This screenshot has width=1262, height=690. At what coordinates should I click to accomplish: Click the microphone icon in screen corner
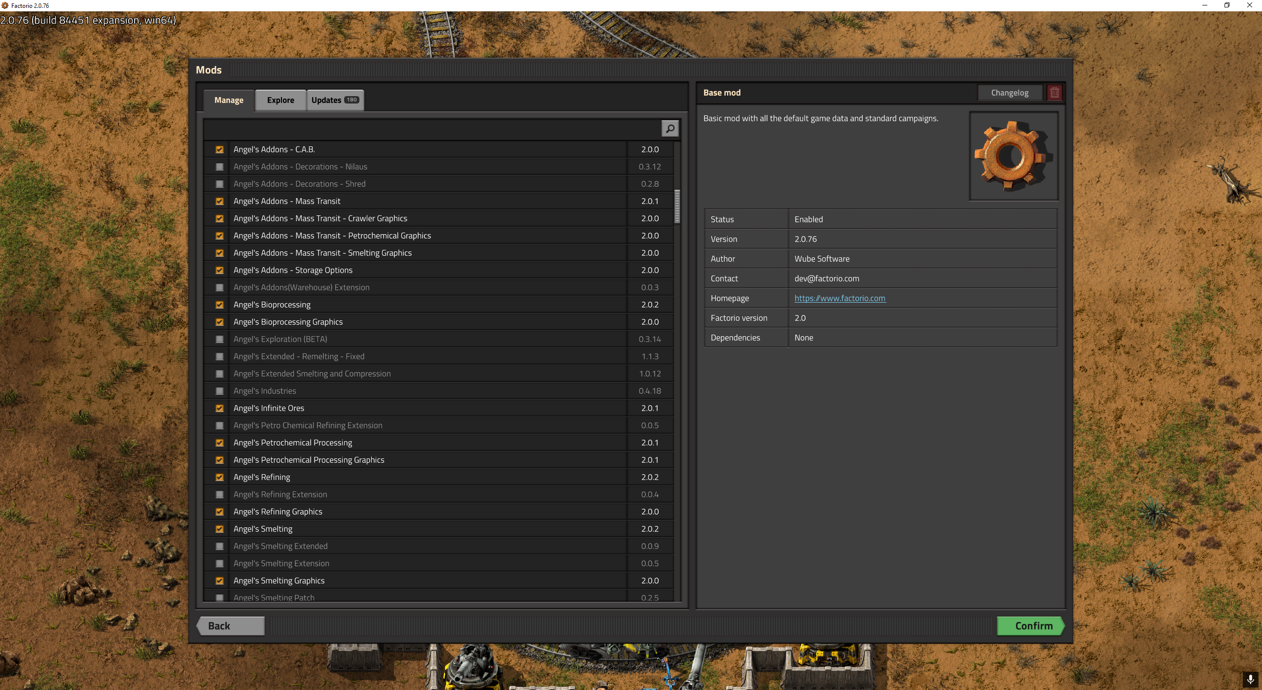point(1251,679)
